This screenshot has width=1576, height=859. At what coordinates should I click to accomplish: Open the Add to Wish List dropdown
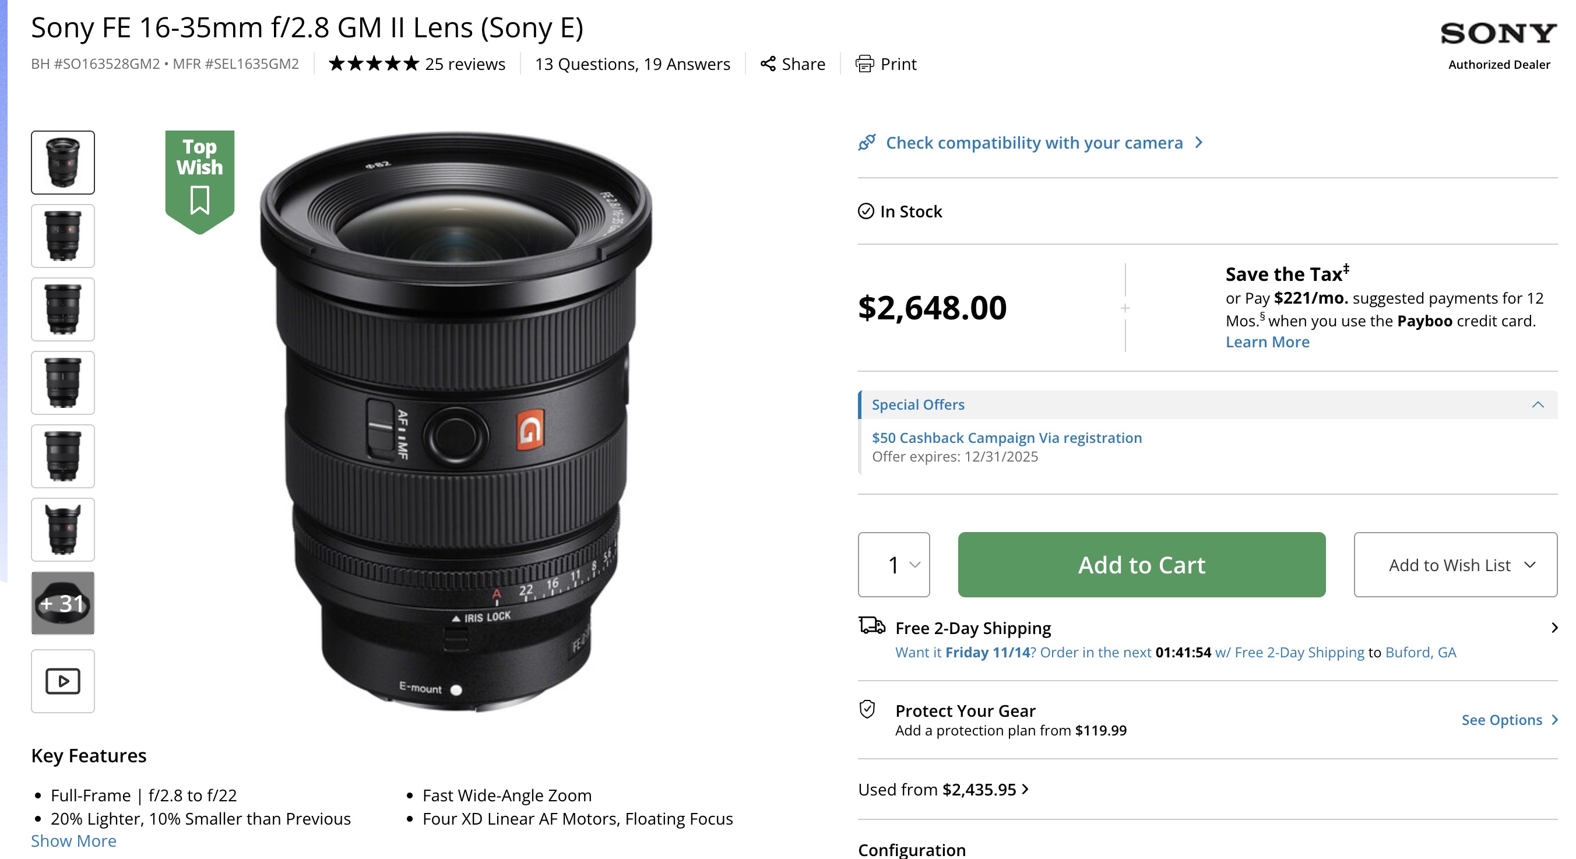(1455, 564)
